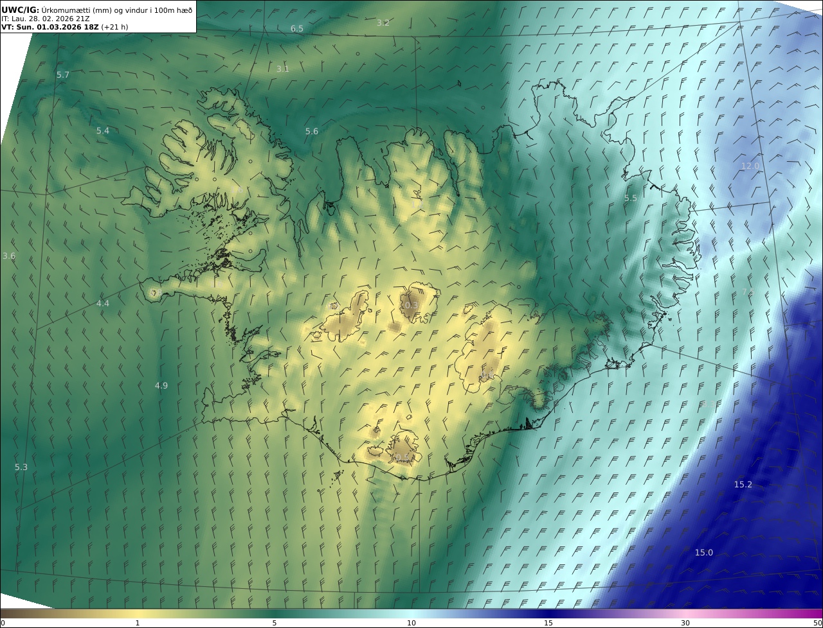823x628 pixels.
Task: Click the color scale tick label 50
Action: [818, 624]
